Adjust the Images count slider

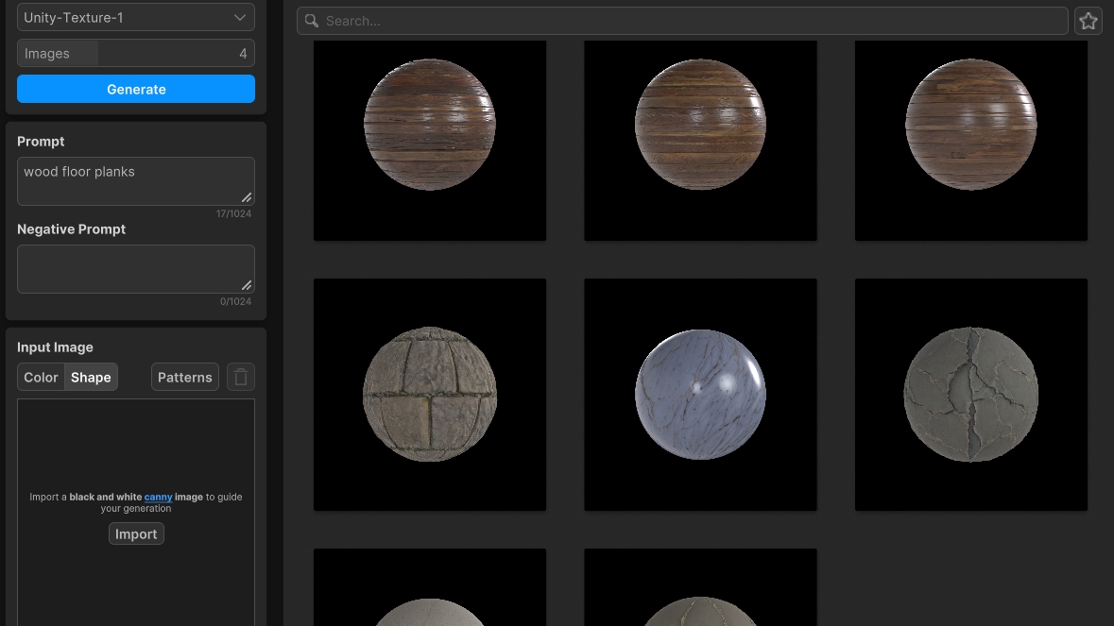136,53
